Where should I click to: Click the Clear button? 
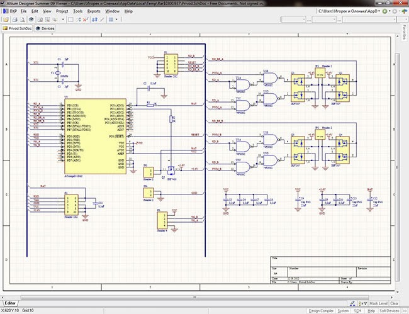394,303
